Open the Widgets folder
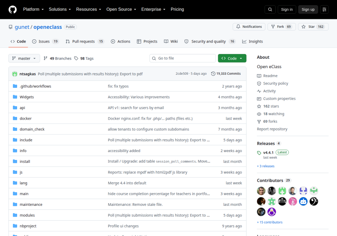Image resolution: width=337 pixels, height=236 pixels. (27, 97)
